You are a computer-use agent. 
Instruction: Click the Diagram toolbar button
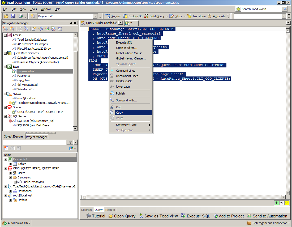pos(113,16)
